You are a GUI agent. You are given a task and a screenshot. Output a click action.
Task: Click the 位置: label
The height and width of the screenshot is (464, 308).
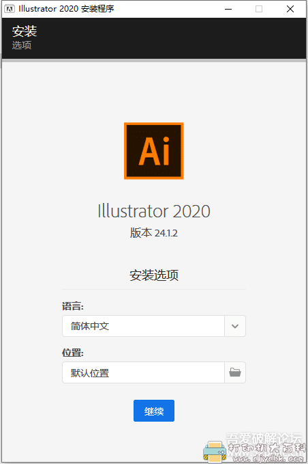pyautogui.click(x=73, y=353)
